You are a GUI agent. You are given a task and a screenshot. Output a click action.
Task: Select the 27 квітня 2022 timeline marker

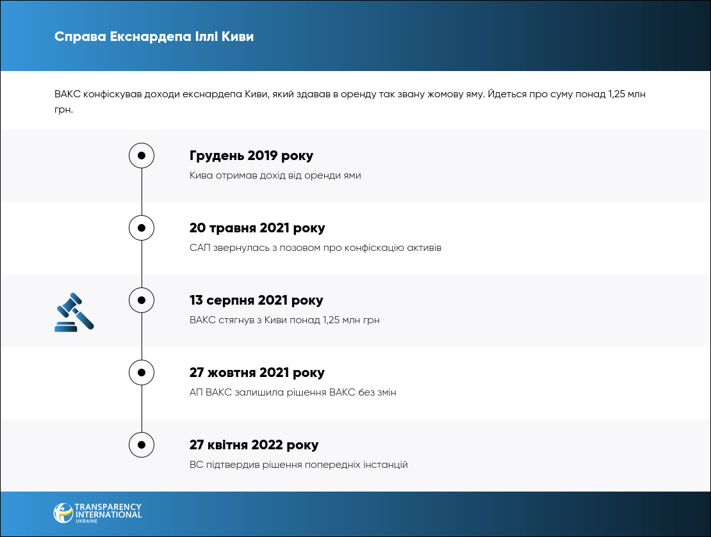pyautogui.click(x=142, y=444)
